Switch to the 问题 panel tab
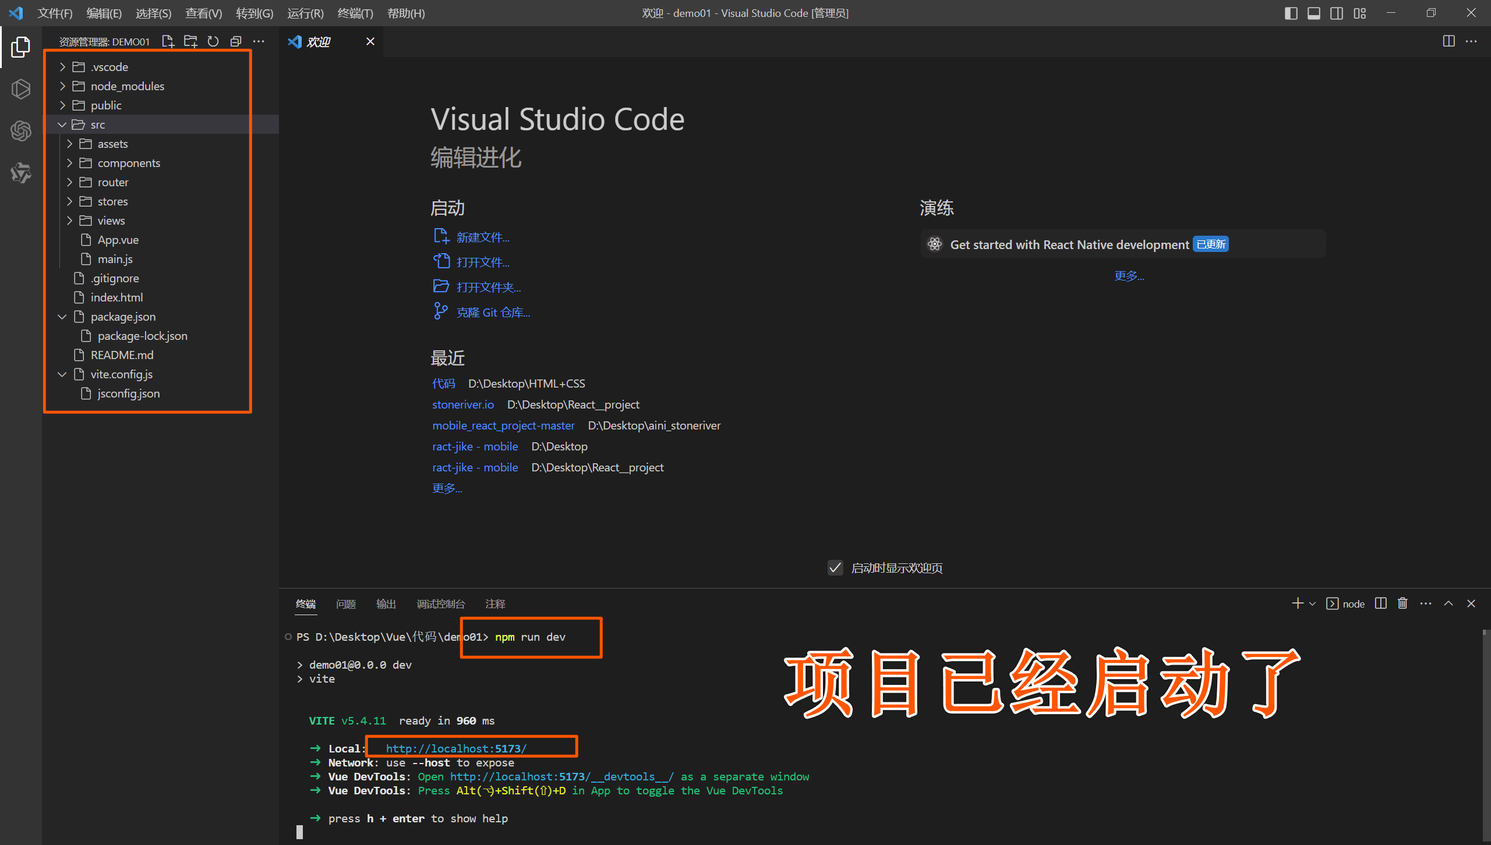The height and width of the screenshot is (845, 1491). click(x=346, y=604)
